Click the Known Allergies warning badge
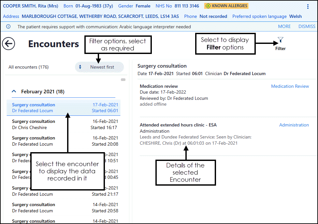318x224 pixels. [x=226, y=6]
